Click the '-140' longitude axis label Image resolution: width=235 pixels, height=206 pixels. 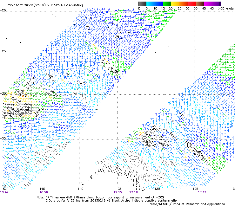(79, 189)
